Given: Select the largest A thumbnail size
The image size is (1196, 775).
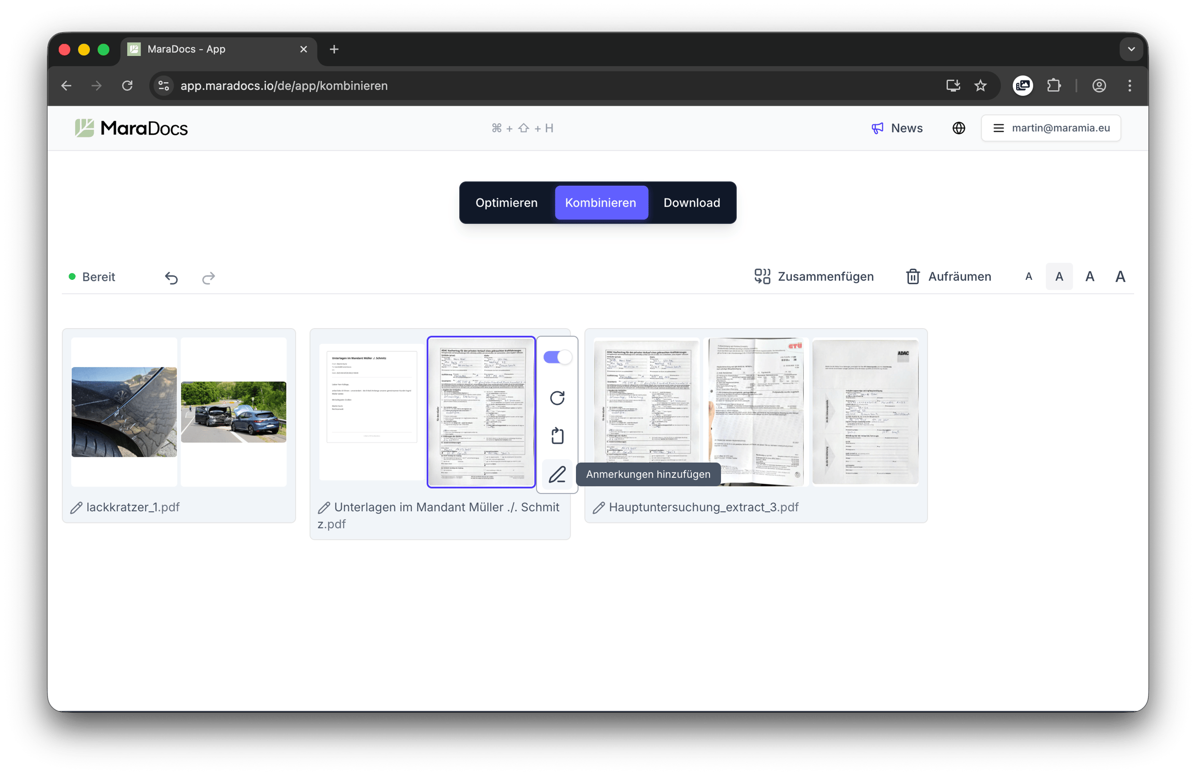Looking at the screenshot, I should point(1119,277).
